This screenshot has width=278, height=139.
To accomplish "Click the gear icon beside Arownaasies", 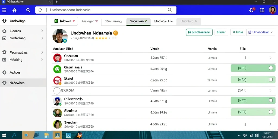I will (4, 52).
